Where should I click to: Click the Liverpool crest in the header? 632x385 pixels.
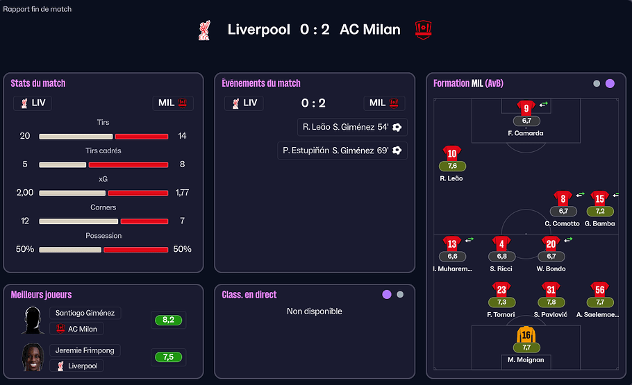[x=204, y=30]
